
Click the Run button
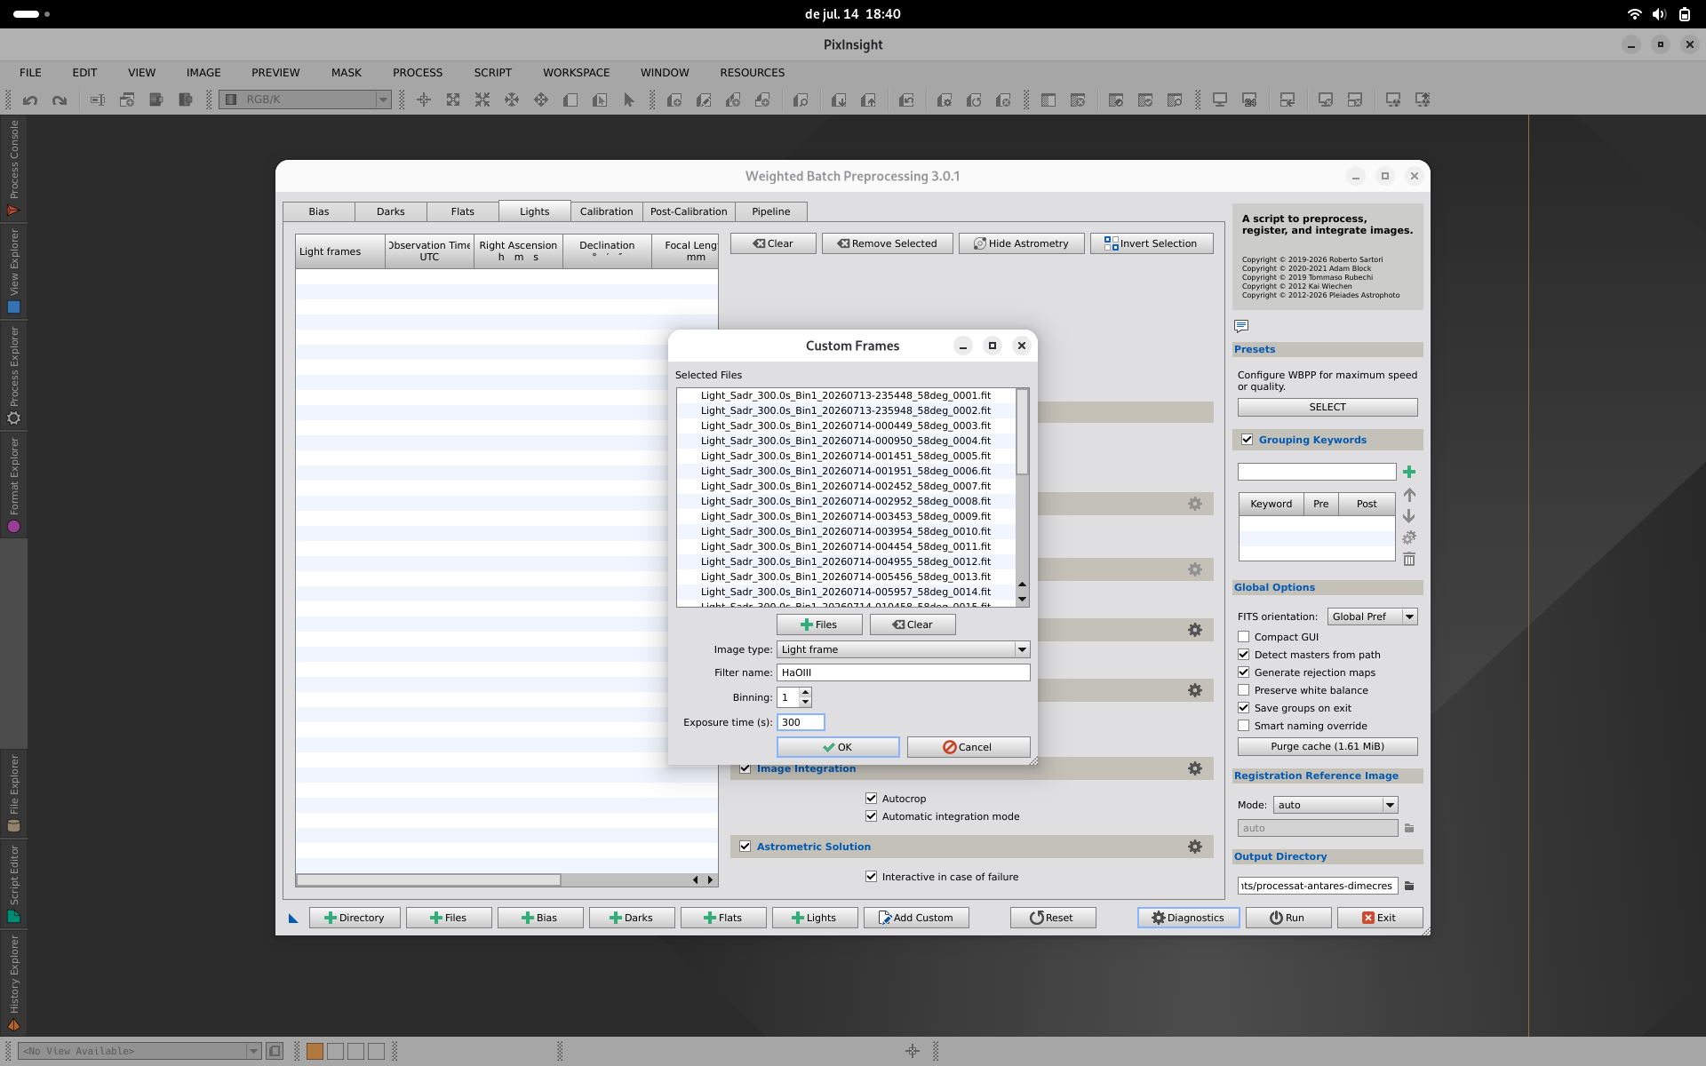[1287, 918]
